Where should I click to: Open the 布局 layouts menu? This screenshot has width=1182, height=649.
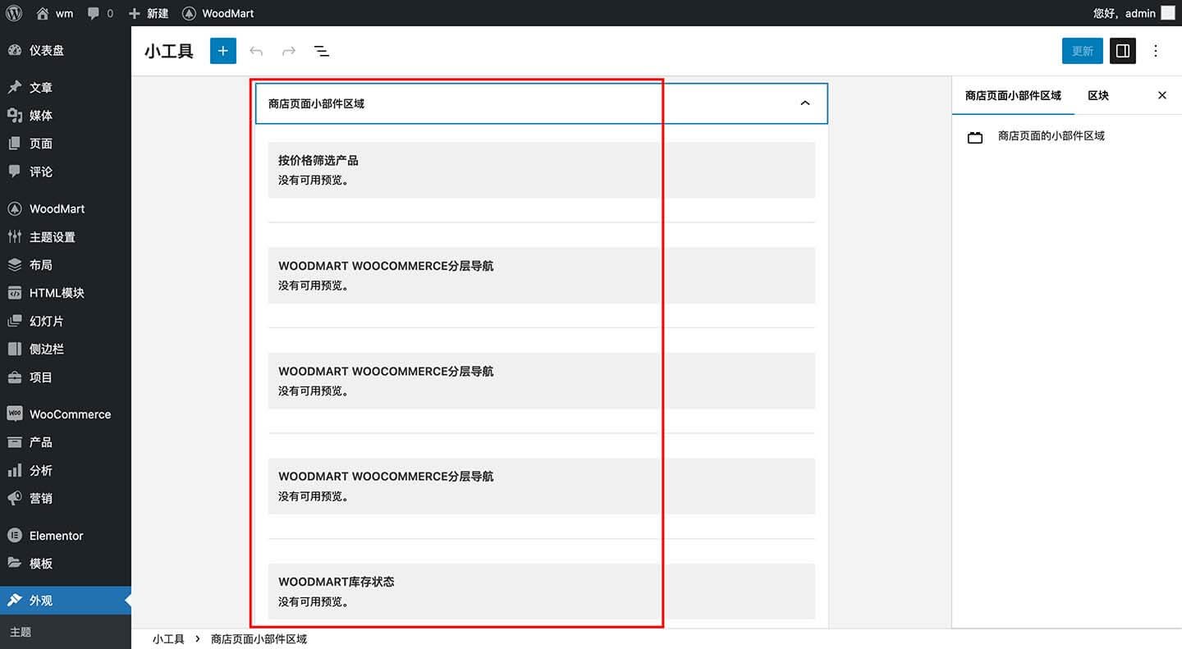(66, 265)
